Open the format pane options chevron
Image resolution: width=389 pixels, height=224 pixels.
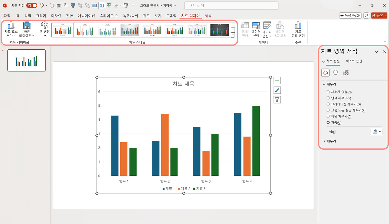(x=376, y=52)
